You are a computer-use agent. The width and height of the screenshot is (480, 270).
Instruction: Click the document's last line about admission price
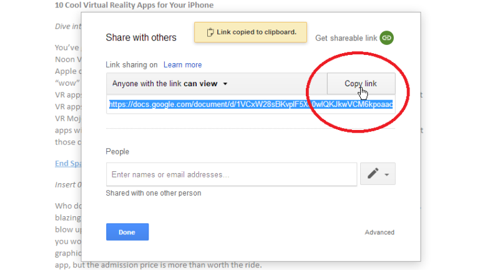pos(159,265)
